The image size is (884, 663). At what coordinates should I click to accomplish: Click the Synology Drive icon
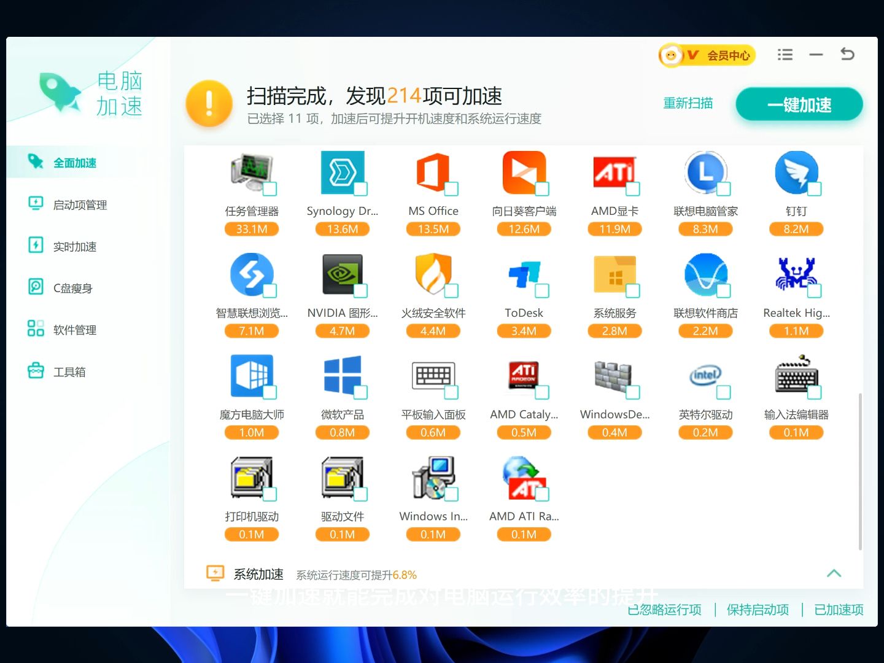coord(342,173)
